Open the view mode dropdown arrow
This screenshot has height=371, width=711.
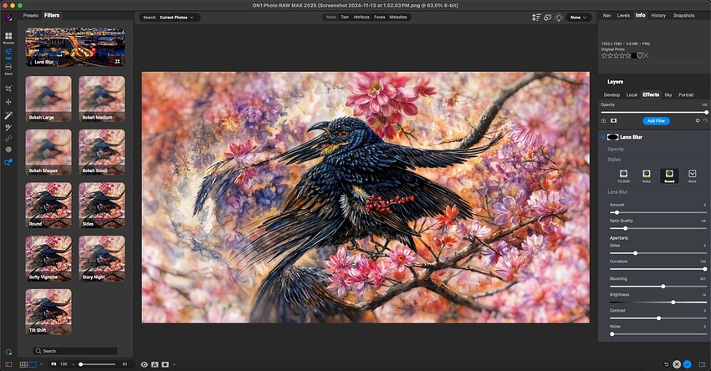[41, 364]
